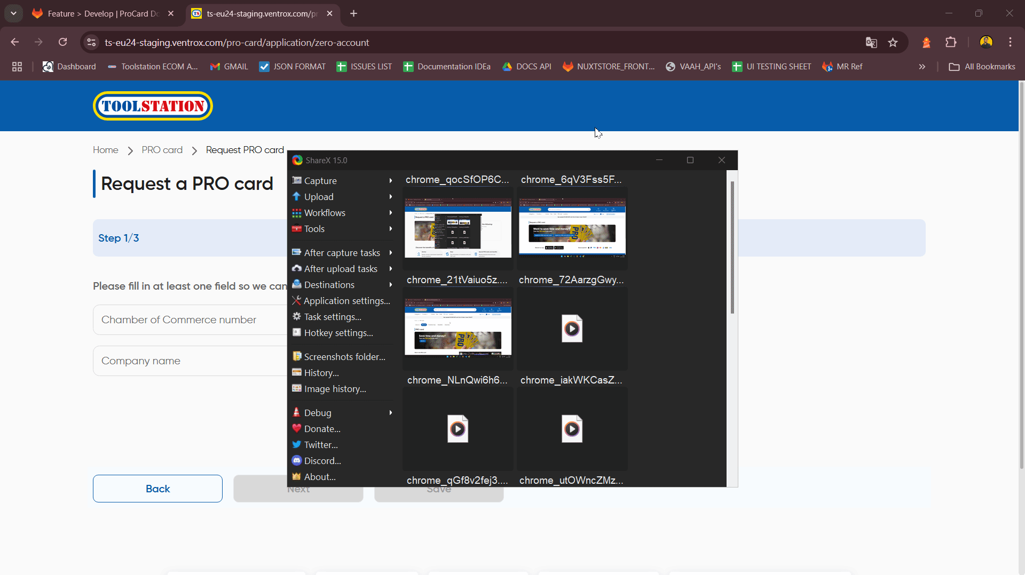
Task: Open ShareX Application settings
Action: 346,300
